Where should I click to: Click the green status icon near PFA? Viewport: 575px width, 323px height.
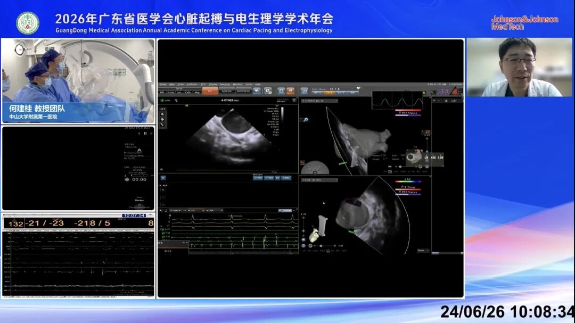coord(425,93)
